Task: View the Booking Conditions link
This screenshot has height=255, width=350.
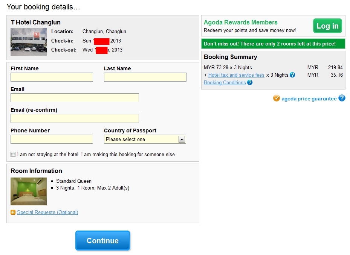Action: pyautogui.click(x=225, y=83)
